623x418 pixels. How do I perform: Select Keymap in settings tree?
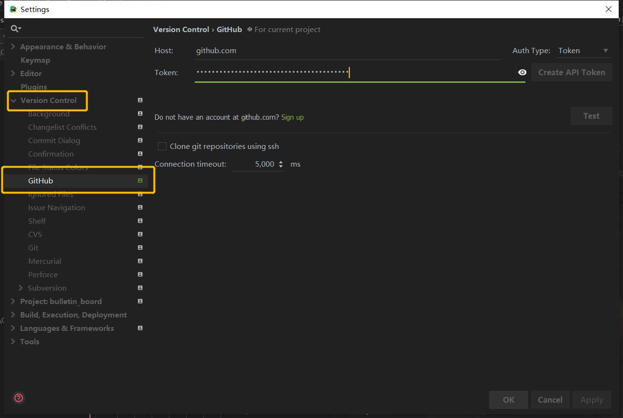point(35,60)
